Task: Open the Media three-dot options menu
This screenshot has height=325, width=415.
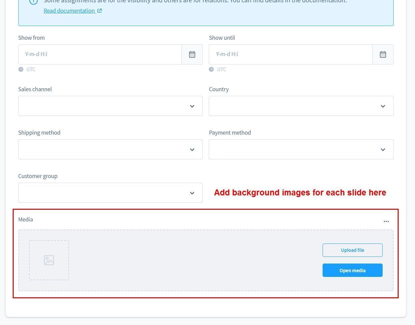Action: point(386,221)
